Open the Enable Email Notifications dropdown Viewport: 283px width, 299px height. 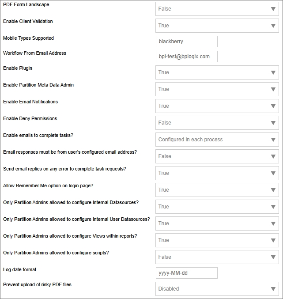tap(217, 106)
